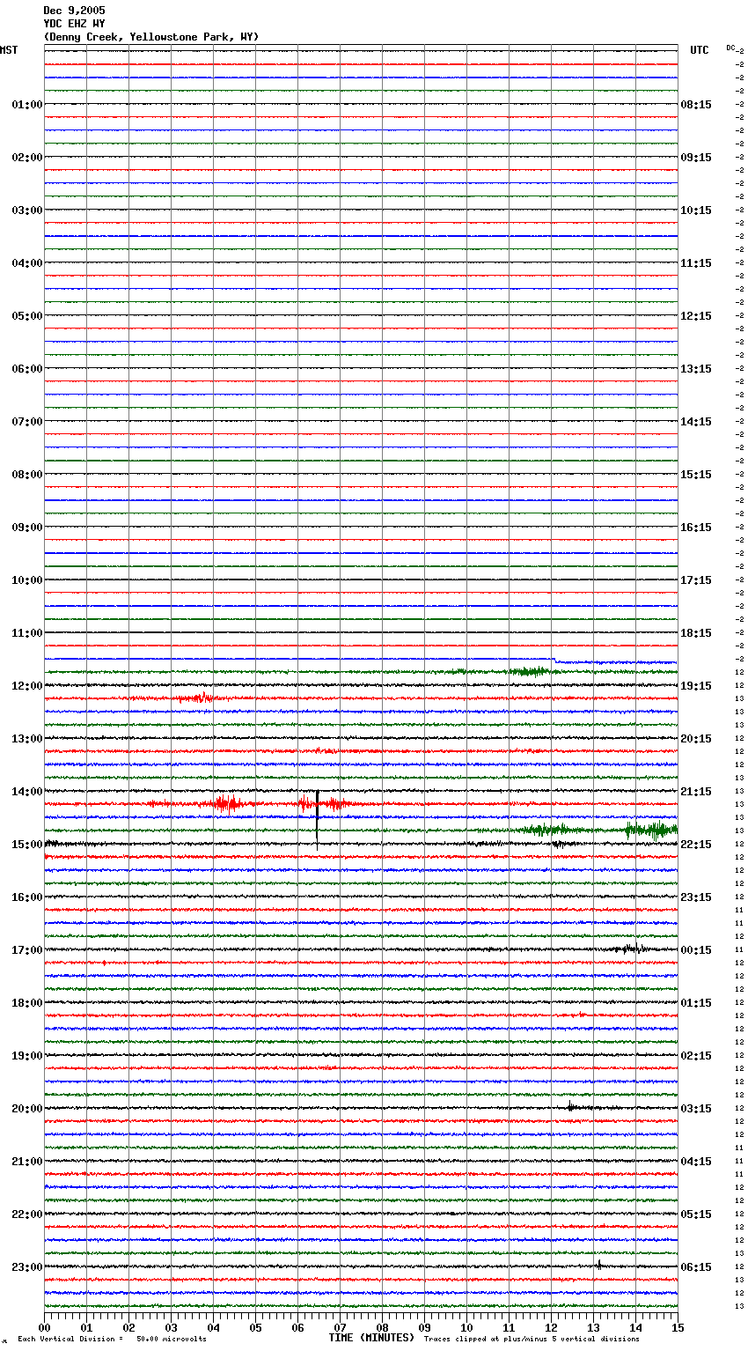Screen dimensions: 748x1351
Task: Select the station code 'YDC EHZ WY'
Action: 74,24
